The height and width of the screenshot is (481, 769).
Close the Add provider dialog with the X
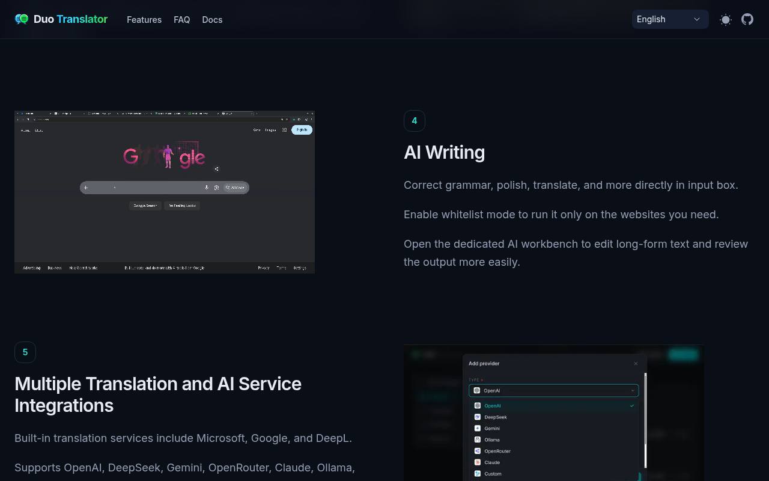[636, 363]
